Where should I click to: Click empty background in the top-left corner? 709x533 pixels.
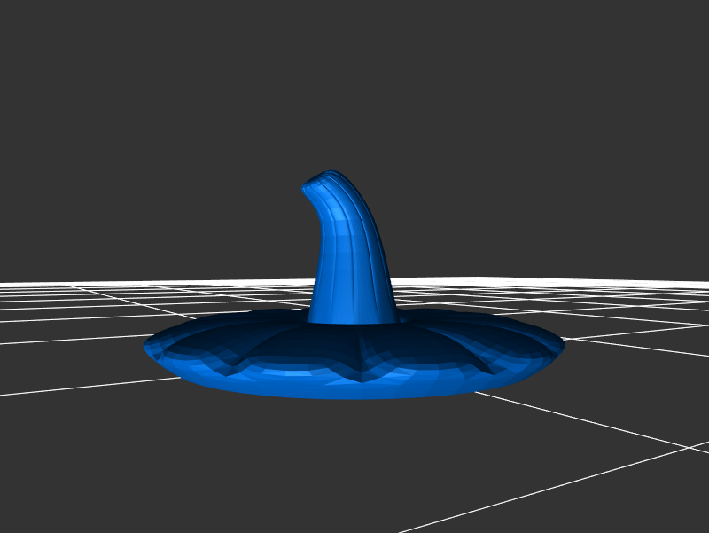35,35
